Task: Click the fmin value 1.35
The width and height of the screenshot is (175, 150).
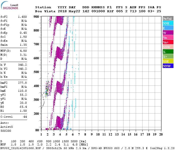Action: pos(23,45)
